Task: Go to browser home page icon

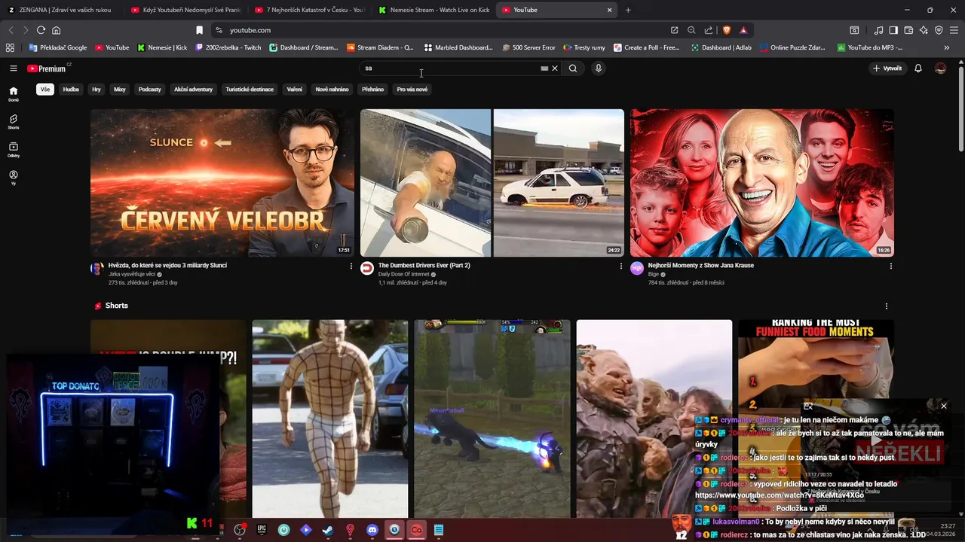Action: (x=56, y=30)
